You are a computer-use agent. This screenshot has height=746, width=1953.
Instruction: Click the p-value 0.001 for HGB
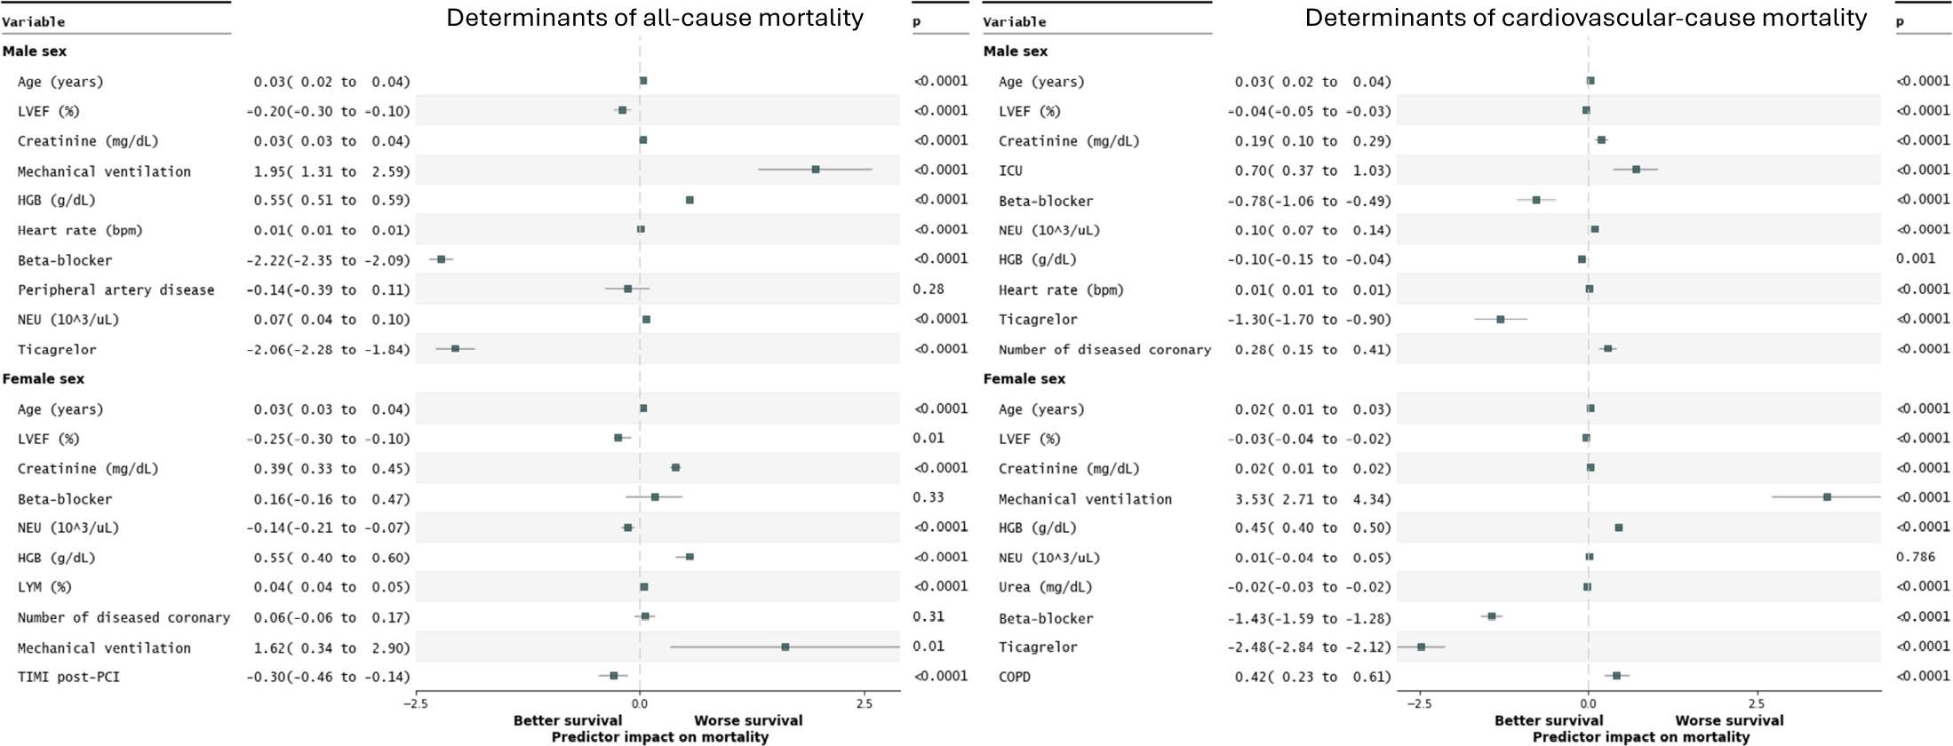tap(1916, 258)
